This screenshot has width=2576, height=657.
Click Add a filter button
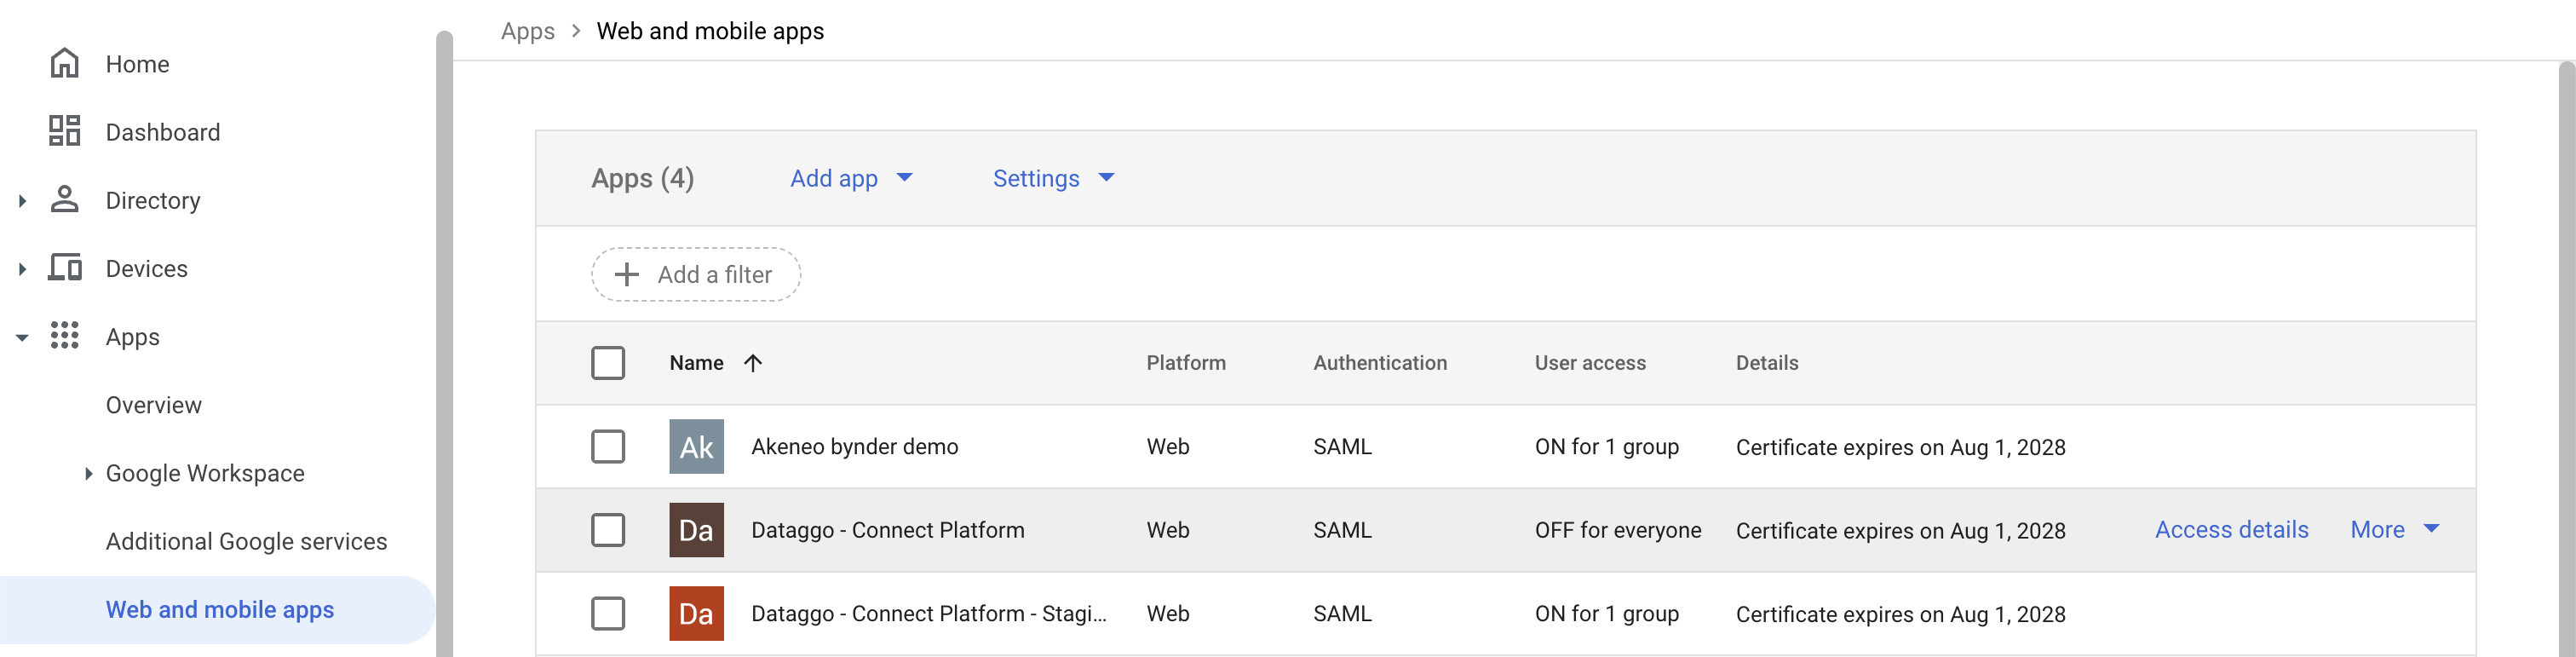(x=695, y=274)
